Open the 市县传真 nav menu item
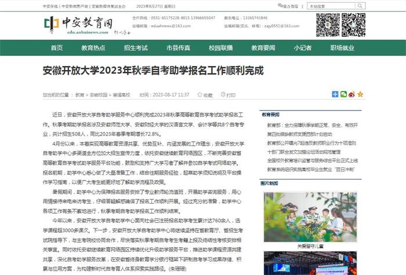Screen dimensions: 406x275 178,48
